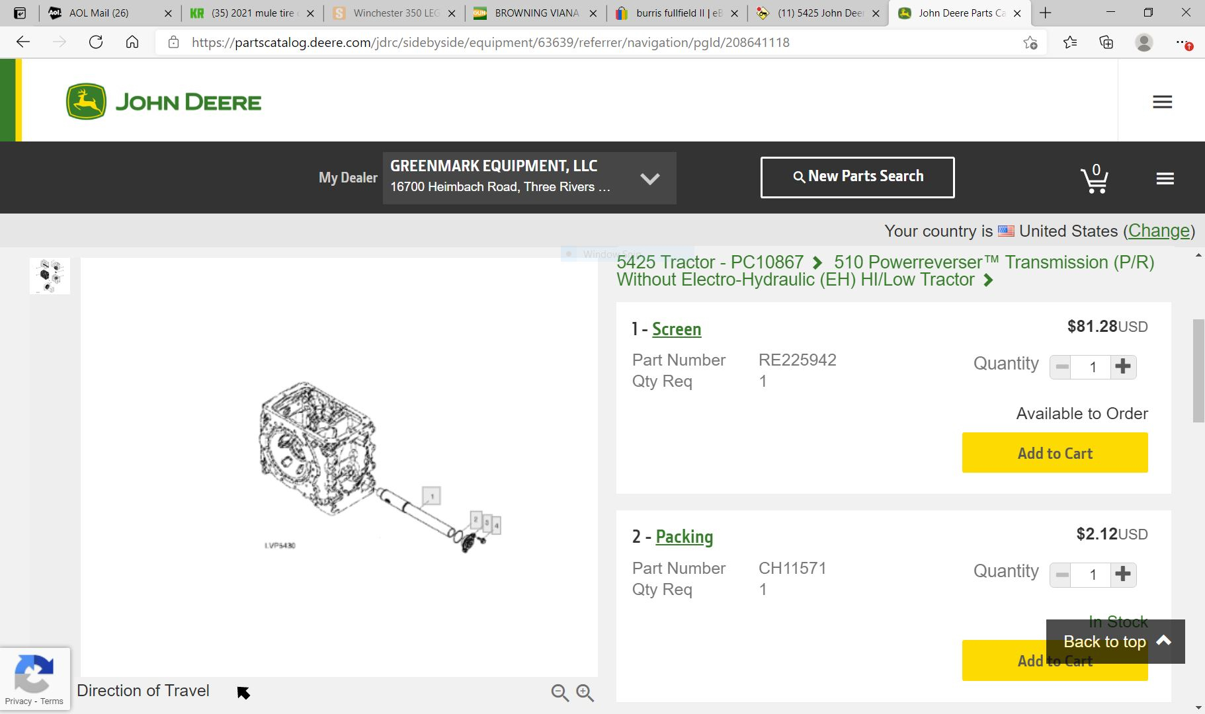Click the transmission housing diagram image
This screenshot has width=1205, height=714.
click(318, 449)
